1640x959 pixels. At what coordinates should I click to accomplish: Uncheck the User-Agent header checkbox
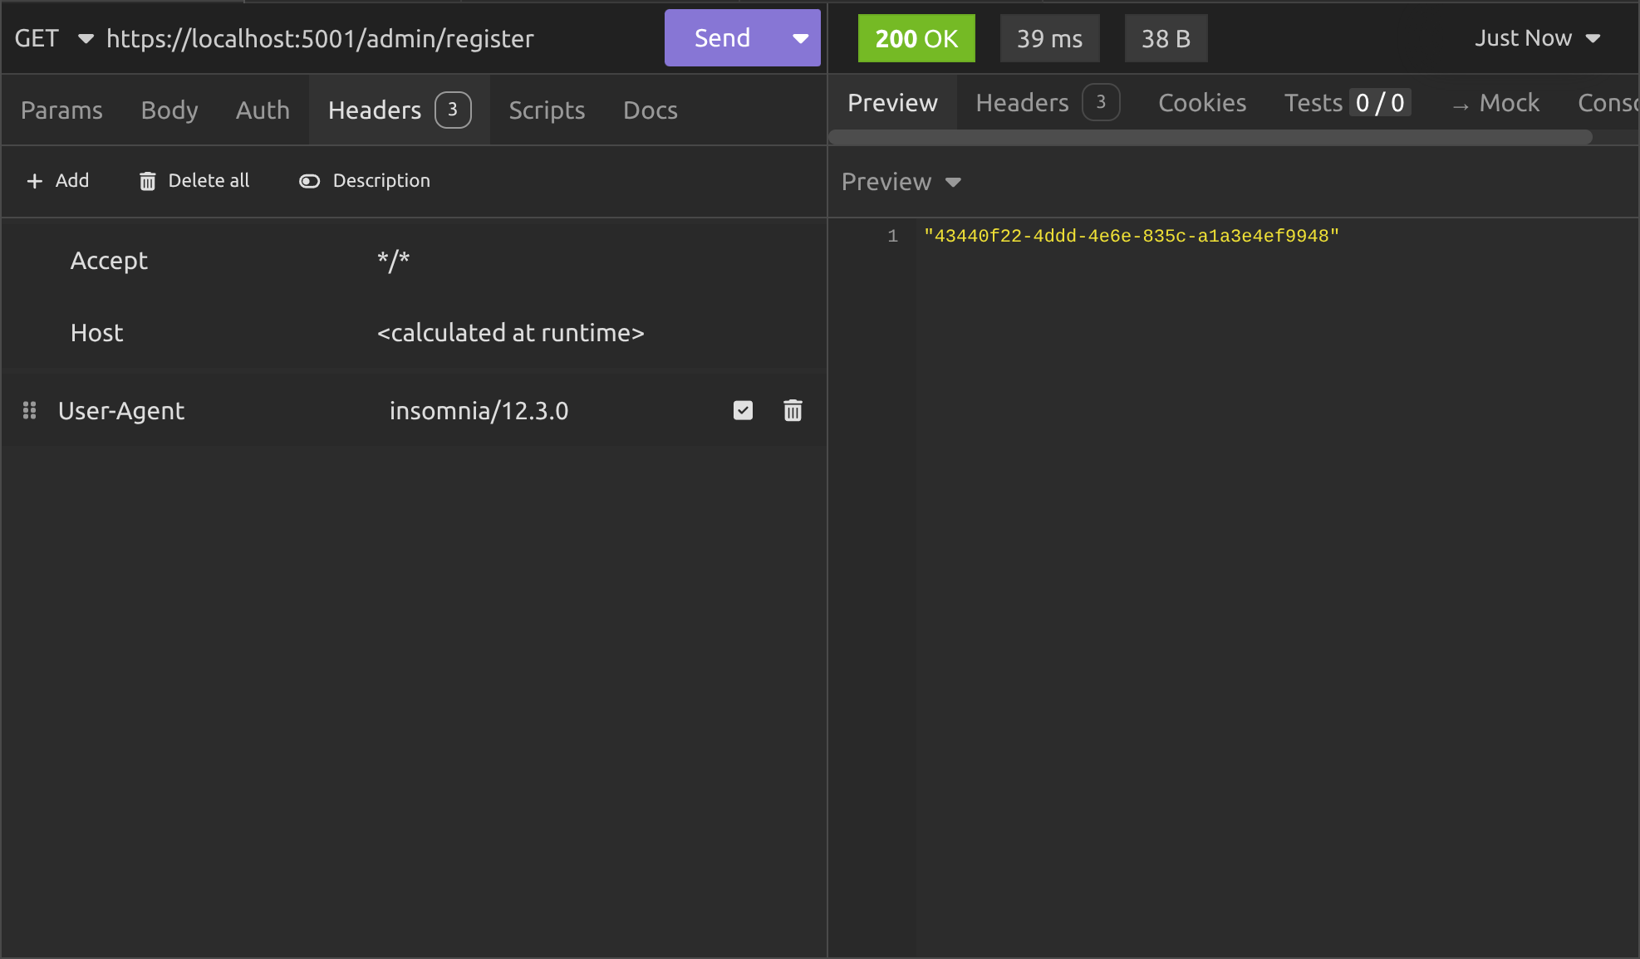click(743, 410)
